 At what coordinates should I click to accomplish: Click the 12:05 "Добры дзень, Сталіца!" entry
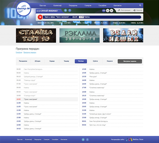pyautogui.click(x=47, y=114)
